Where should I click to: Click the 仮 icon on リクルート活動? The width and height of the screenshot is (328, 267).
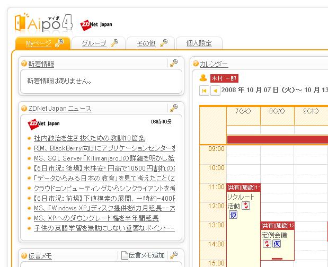coord(233,215)
